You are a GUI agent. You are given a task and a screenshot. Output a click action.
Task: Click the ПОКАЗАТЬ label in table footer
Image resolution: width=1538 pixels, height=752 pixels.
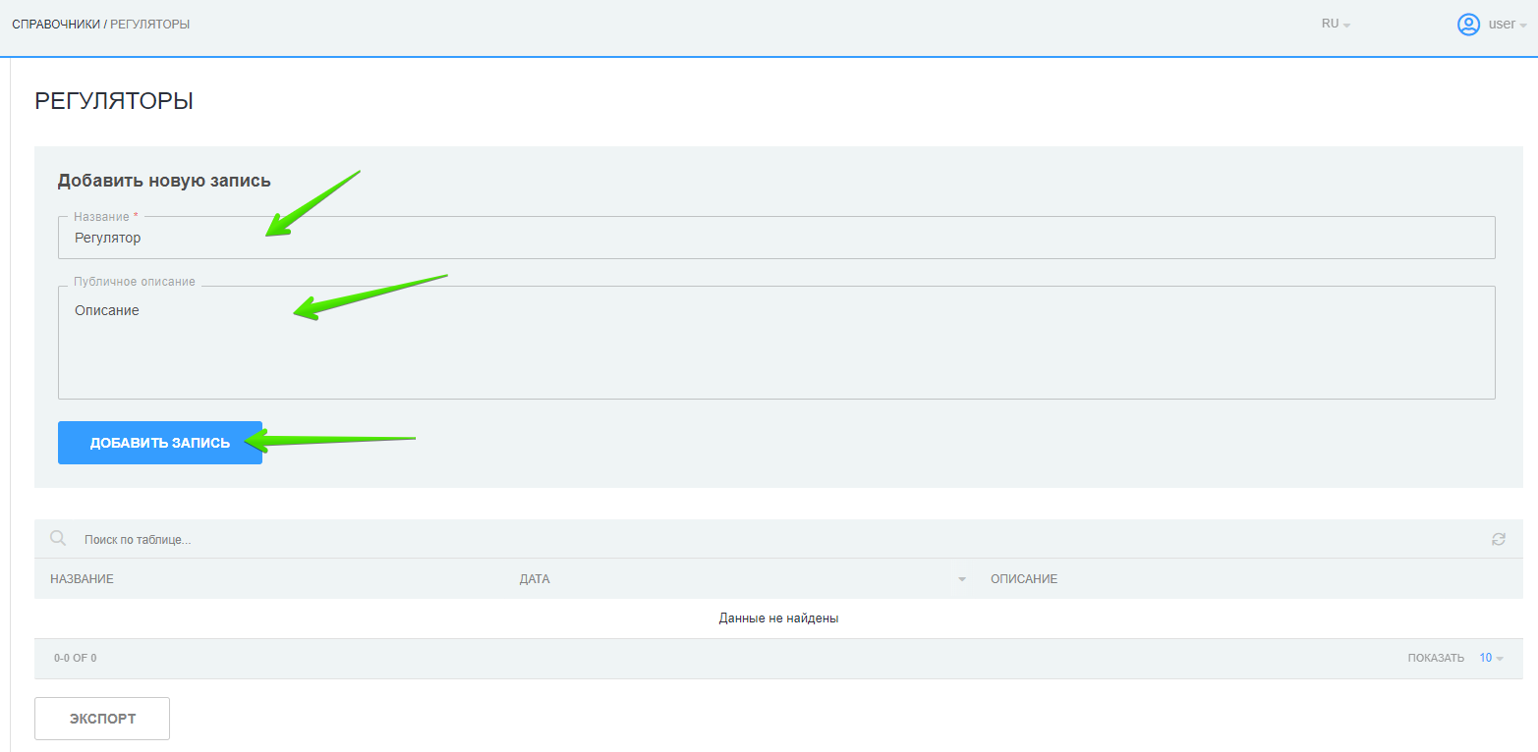[1435, 658]
